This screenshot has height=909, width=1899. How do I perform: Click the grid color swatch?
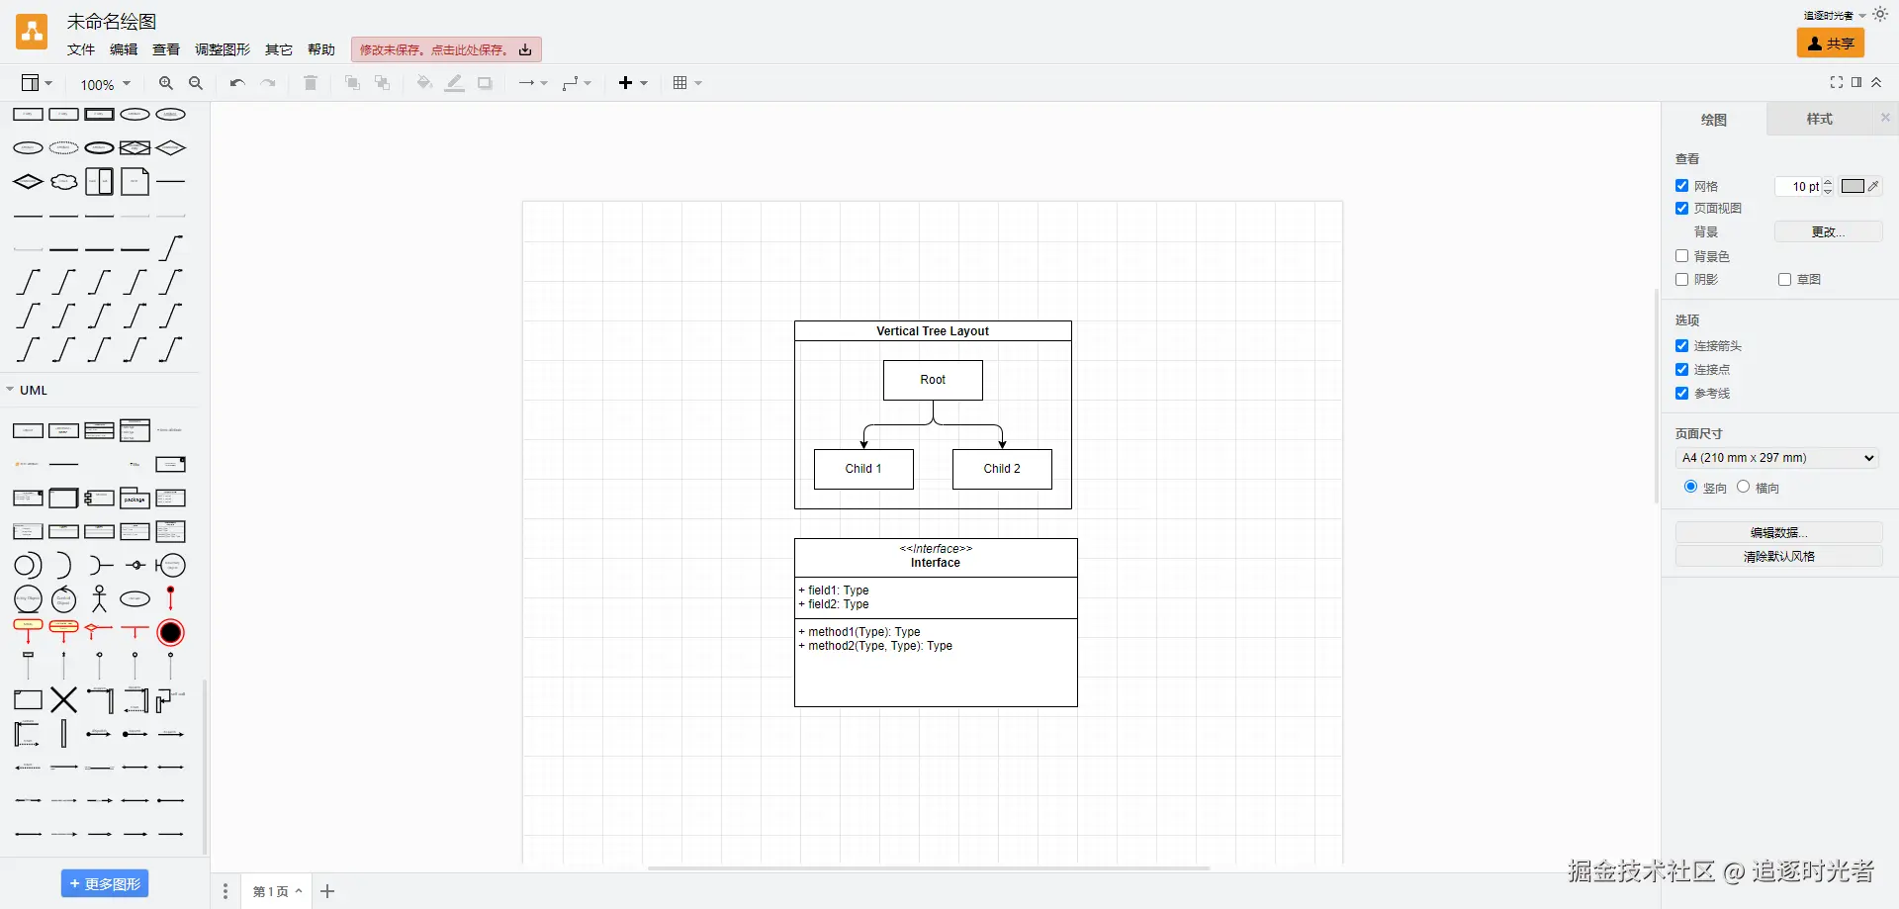1853,186
